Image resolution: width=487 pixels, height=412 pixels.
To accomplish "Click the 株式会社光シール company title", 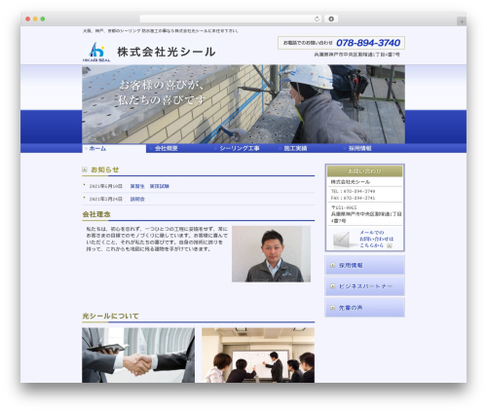I will pyautogui.click(x=167, y=52).
